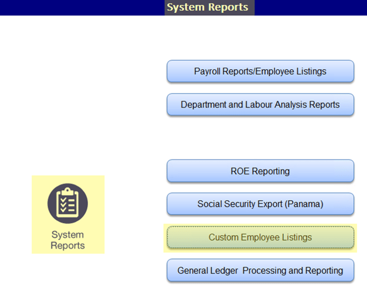The width and height of the screenshot is (367, 287).
Task: Select the ROE Reporting button
Action: [260, 171]
